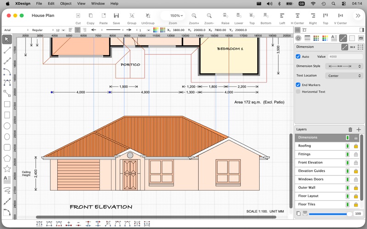This screenshot has width=367, height=229.
Task: Open the line style dropdown
Action: (114, 30)
